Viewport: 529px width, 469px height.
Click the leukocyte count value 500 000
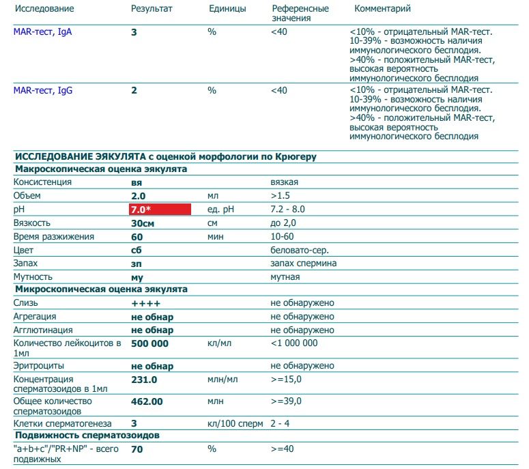coord(149,343)
